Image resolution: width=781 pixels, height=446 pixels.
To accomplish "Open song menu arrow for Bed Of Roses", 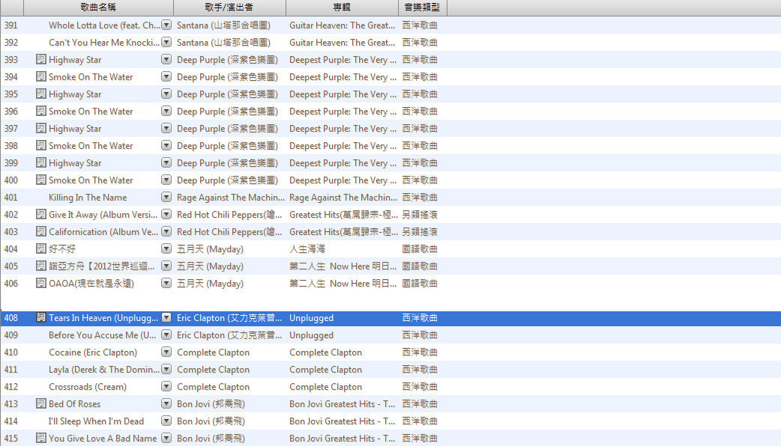I will tap(166, 404).
